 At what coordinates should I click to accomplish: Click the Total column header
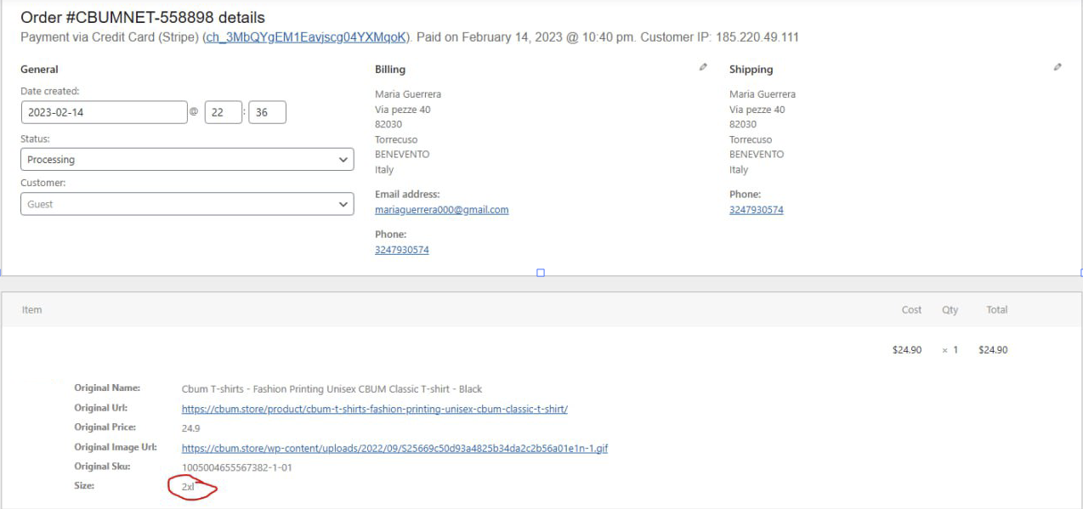[996, 310]
